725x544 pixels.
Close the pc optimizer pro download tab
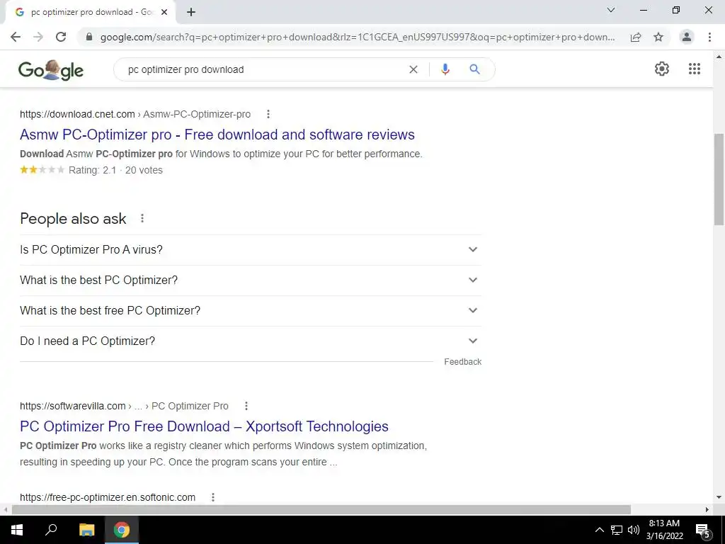coord(164,13)
